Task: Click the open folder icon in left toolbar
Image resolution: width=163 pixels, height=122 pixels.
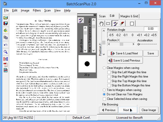Action: coord(6,18)
